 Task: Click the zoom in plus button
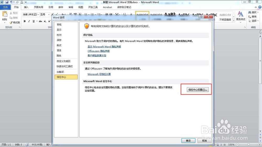(x=260, y=145)
